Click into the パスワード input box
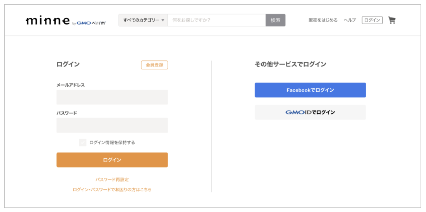Viewport: 426px width, 212px height. point(112,125)
